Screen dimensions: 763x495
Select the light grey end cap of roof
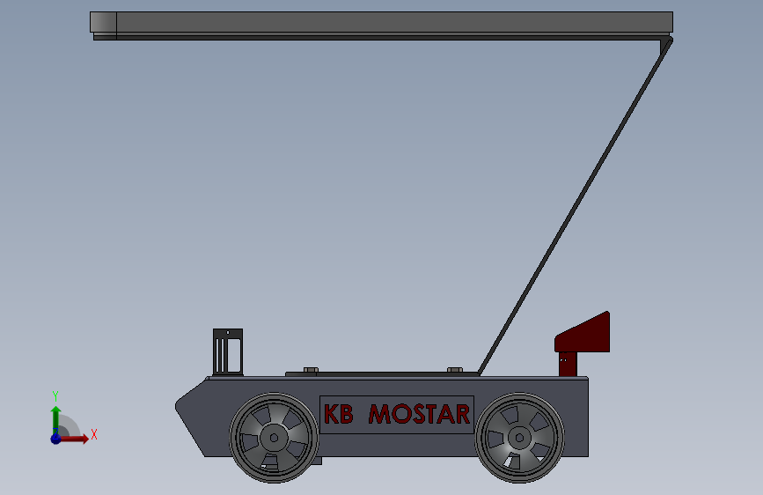[103, 22]
